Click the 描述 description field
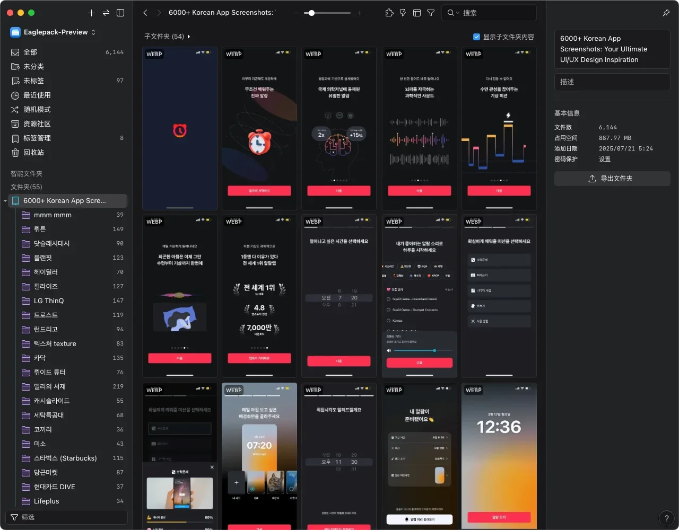 click(612, 82)
